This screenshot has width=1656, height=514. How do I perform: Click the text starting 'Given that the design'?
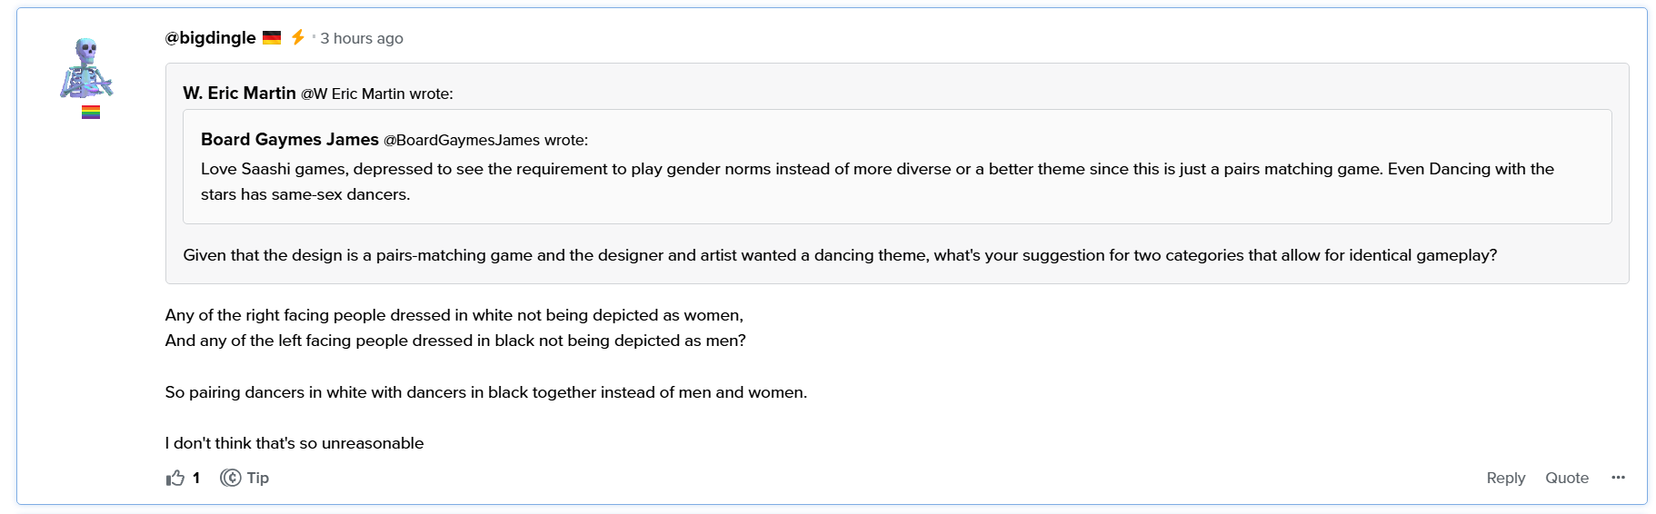[840, 255]
